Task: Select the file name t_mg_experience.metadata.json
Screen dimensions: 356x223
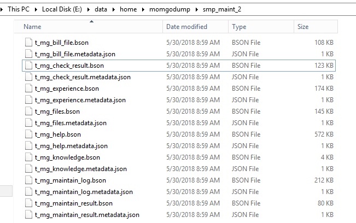Action: 80,100
